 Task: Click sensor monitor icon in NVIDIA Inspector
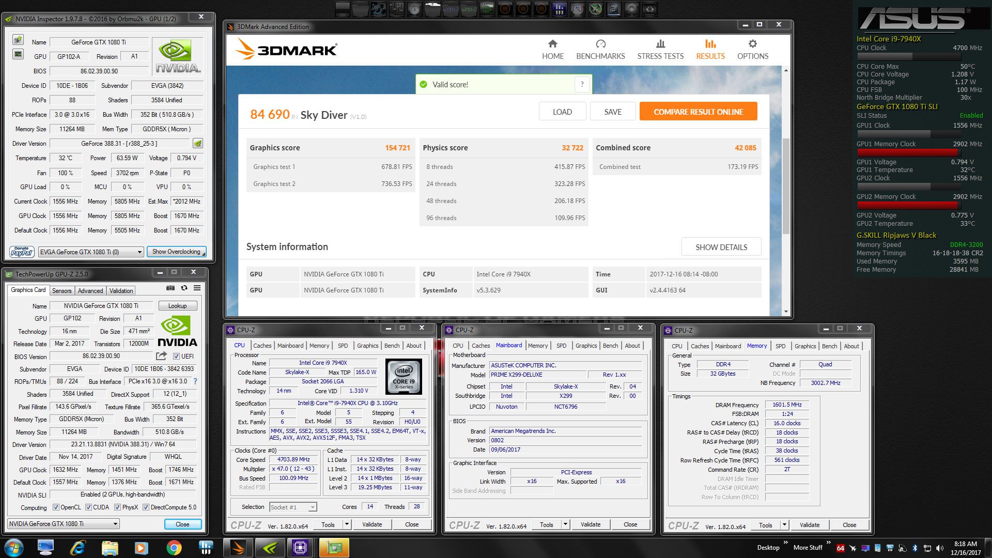18,54
